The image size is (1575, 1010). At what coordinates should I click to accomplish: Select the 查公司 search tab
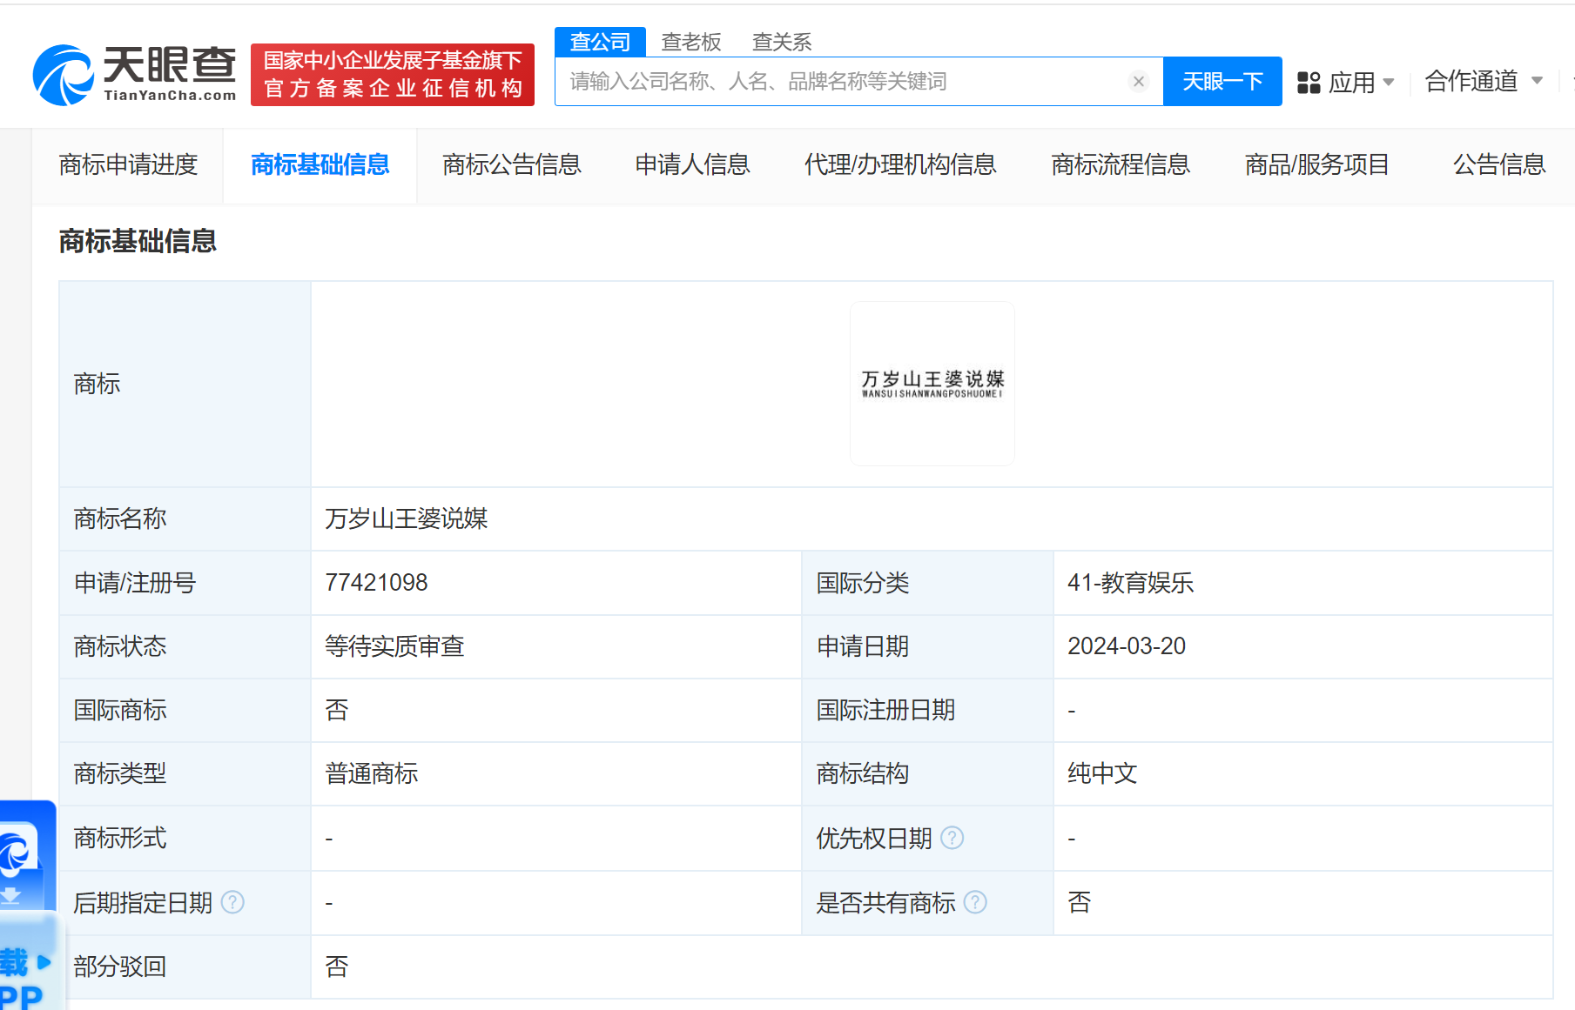600,42
